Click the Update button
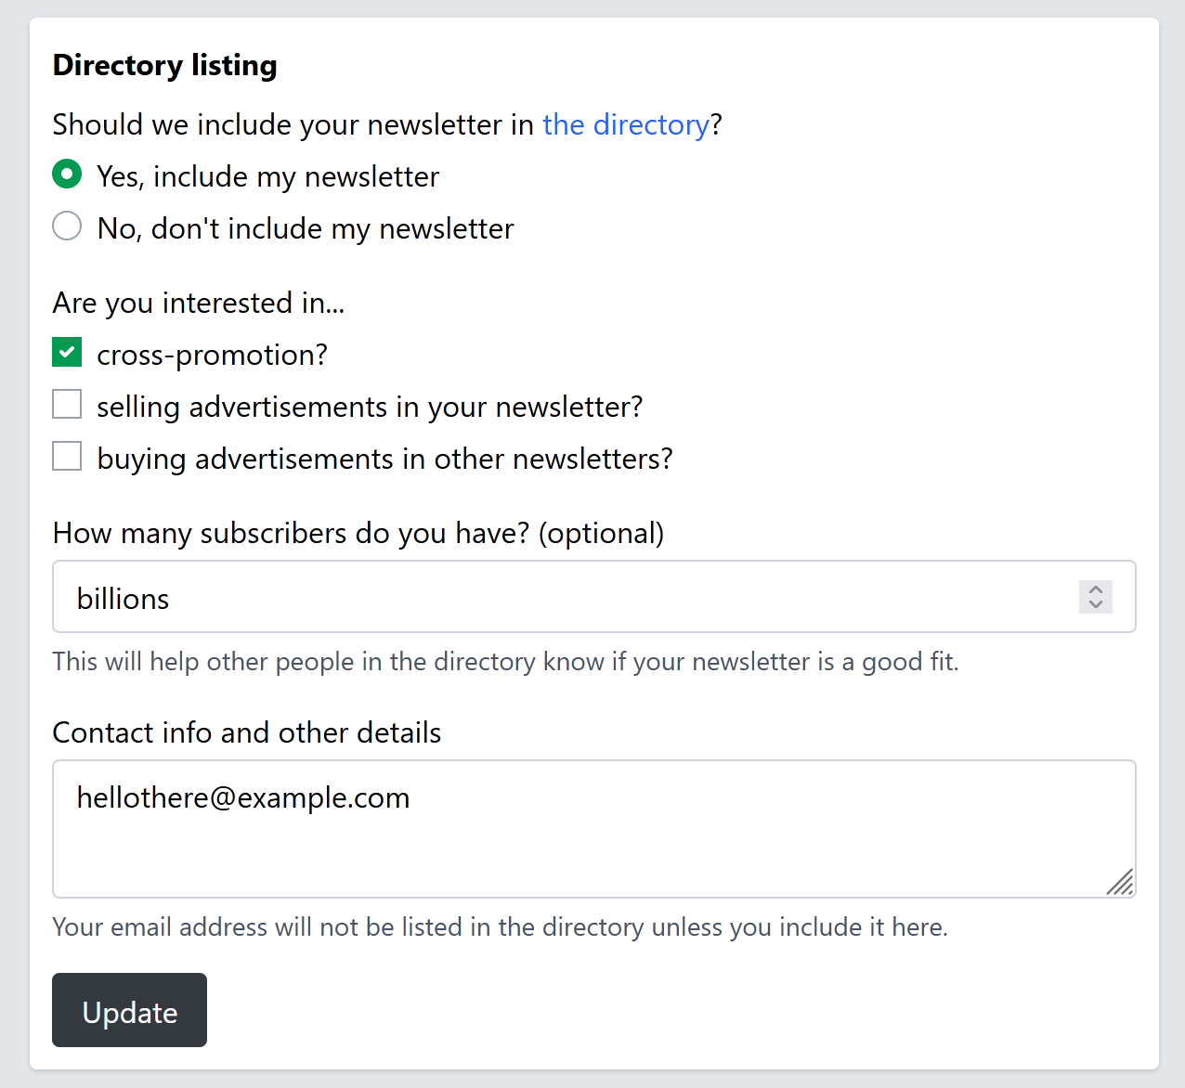This screenshot has height=1088, width=1185. (x=129, y=1010)
